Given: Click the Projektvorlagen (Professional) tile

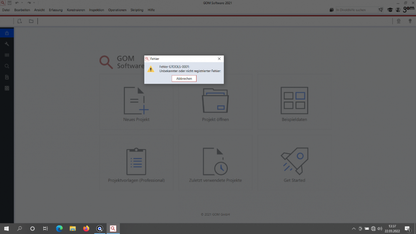Looking at the screenshot, I should (x=136, y=162).
